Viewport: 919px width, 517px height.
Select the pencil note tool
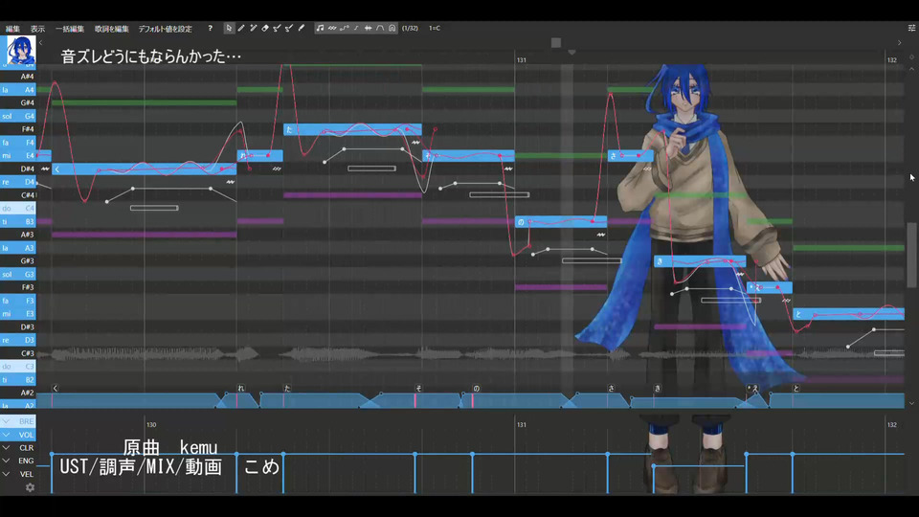[x=241, y=28]
